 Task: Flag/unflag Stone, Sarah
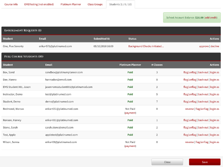pyautogui.click(x=190, y=128)
